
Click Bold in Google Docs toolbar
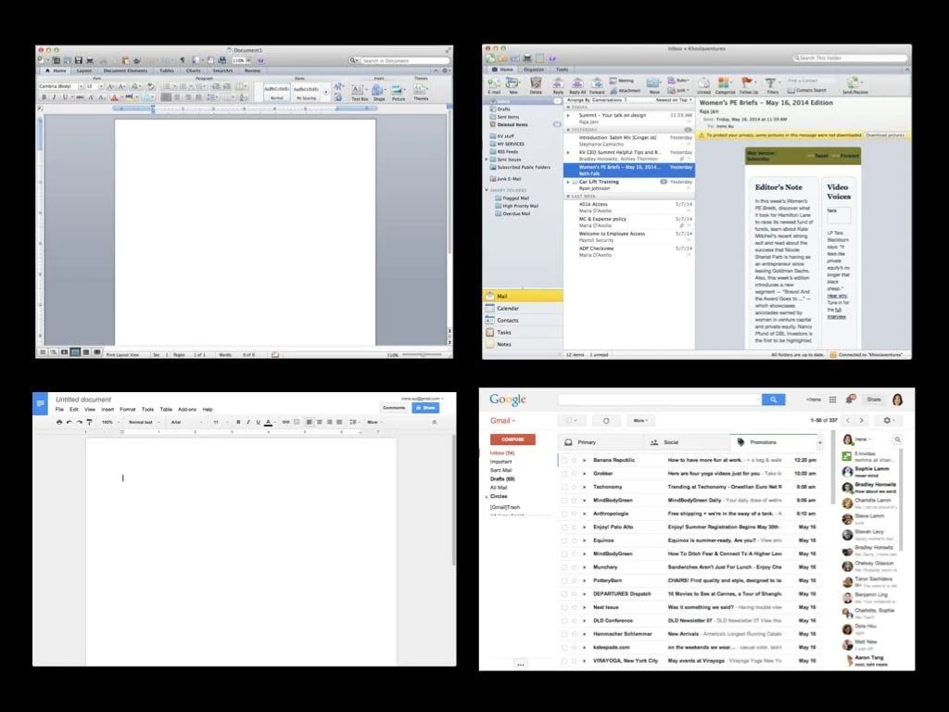(238, 422)
